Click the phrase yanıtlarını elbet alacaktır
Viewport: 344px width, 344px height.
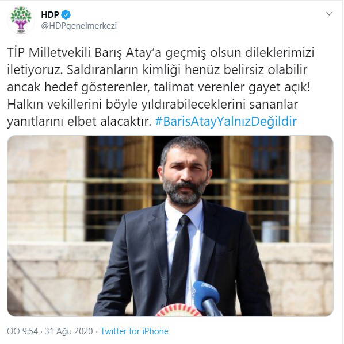pos(79,122)
